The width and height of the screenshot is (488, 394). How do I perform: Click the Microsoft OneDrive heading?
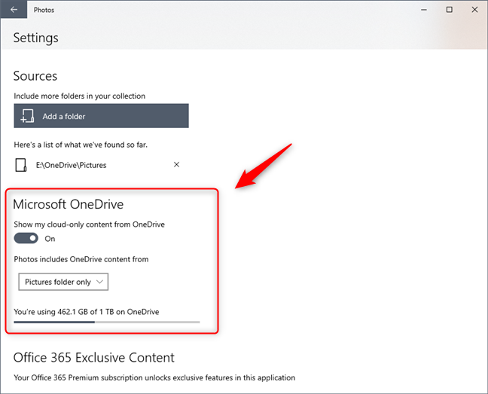tap(69, 204)
